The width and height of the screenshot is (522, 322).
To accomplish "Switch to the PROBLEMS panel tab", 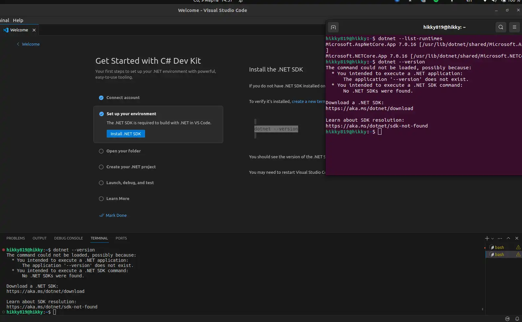I will (16, 238).
